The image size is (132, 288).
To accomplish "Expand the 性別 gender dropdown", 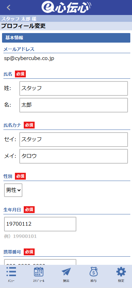I will tap(13, 190).
